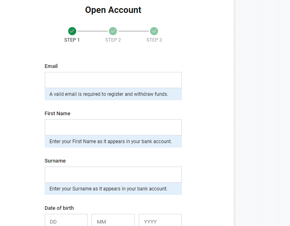Click the Surname bank account hint

(x=108, y=189)
